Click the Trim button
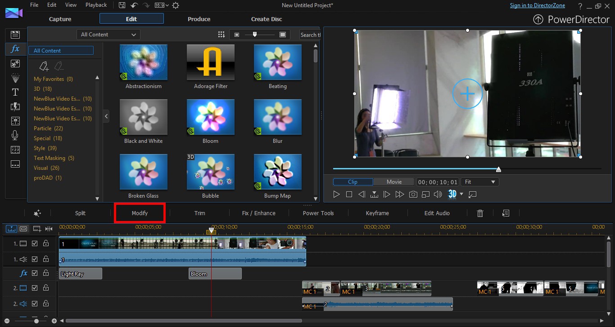The image size is (615, 327). (199, 213)
